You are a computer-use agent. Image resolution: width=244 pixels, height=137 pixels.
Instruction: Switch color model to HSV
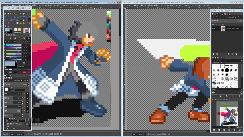coord(29,42)
